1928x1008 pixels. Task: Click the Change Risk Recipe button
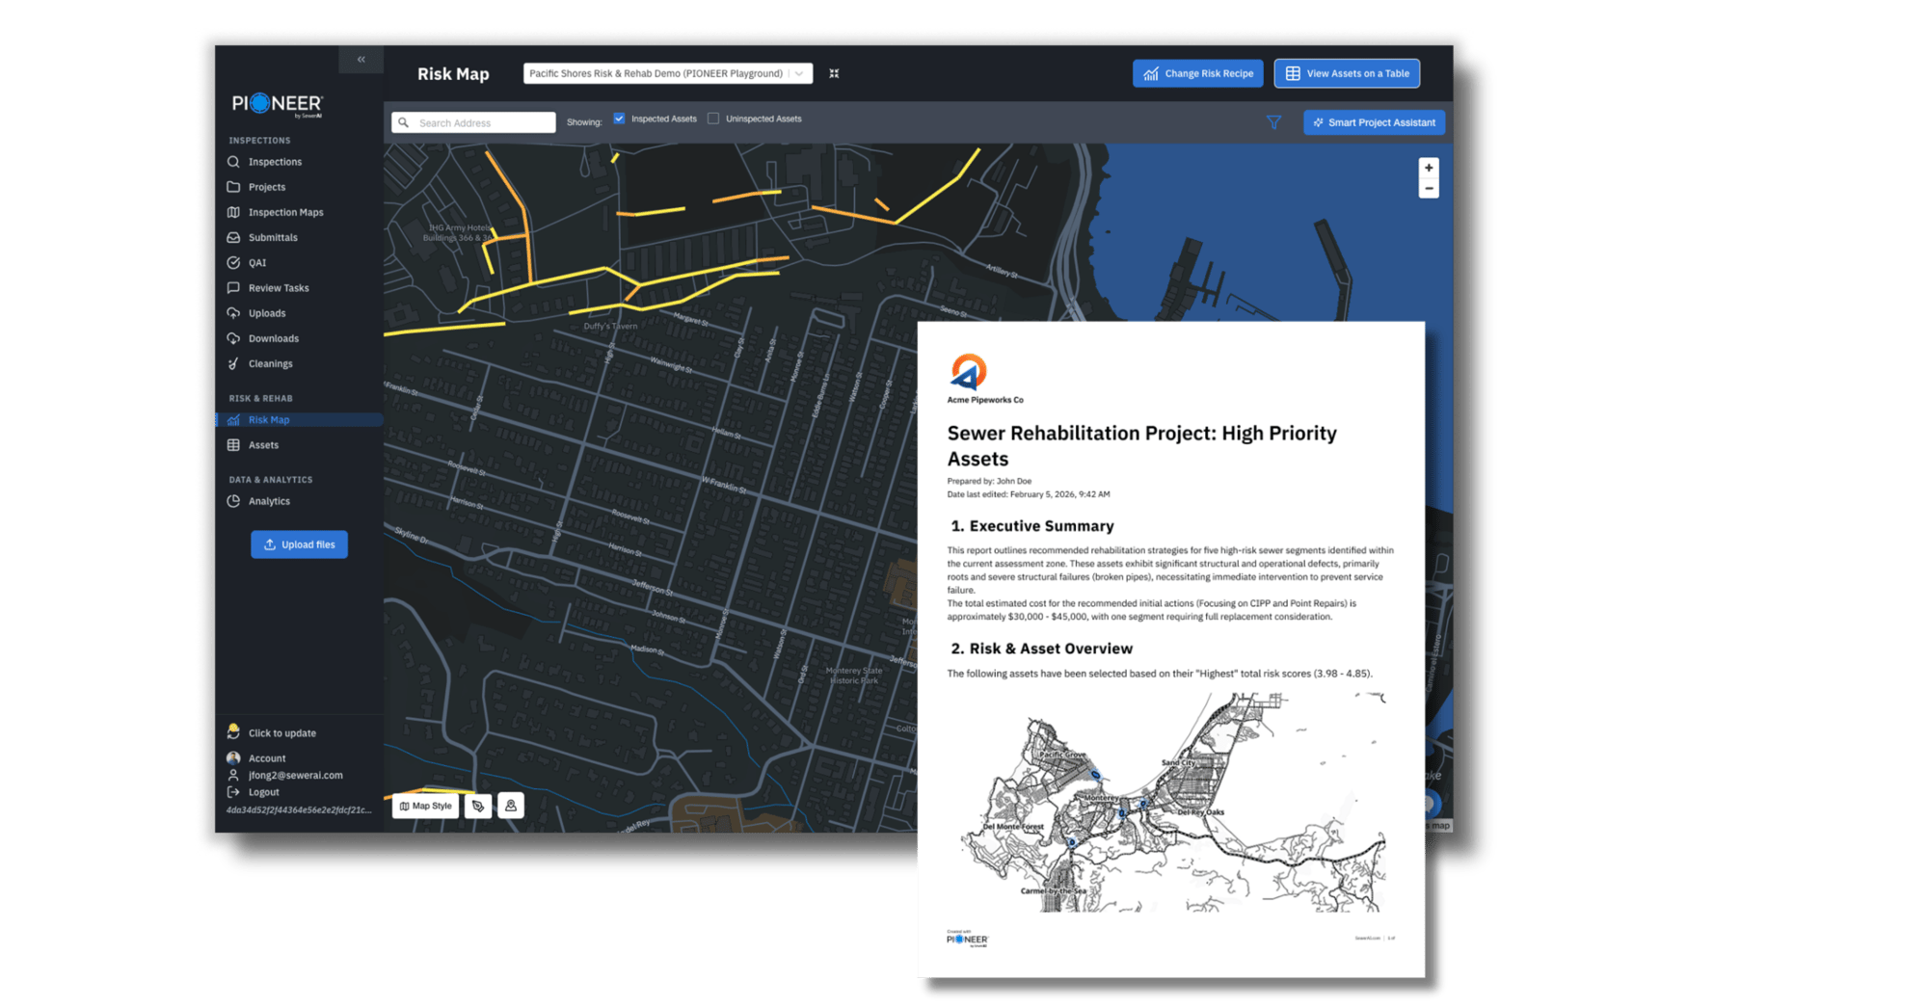click(x=1197, y=72)
